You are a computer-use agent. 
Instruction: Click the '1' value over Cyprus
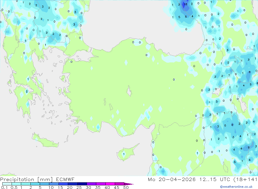click(x=124, y=154)
